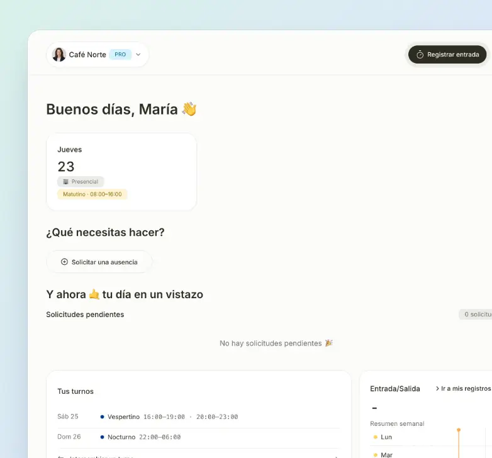The width and height of the screenshot is (492, 458).
Task: Click the Registrar entrada button
Action: [447, 55]
